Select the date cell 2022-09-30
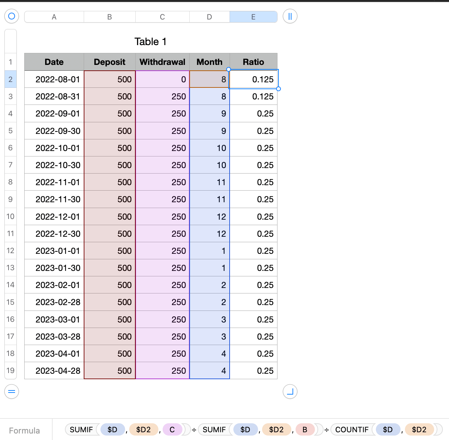 [54, 131]
